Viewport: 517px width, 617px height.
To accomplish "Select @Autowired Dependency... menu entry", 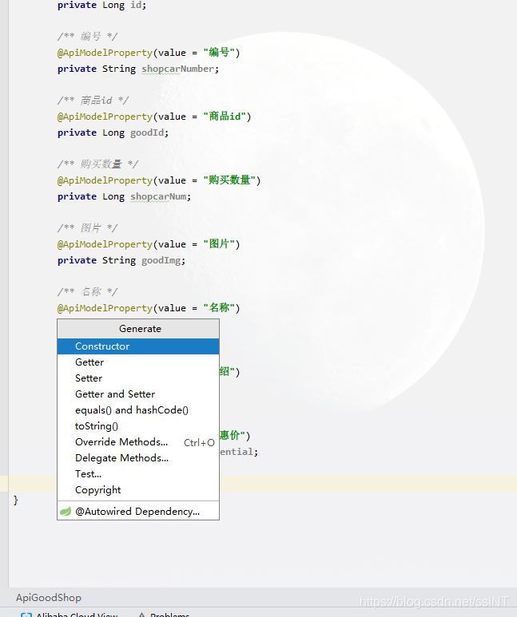I will 137,512.
